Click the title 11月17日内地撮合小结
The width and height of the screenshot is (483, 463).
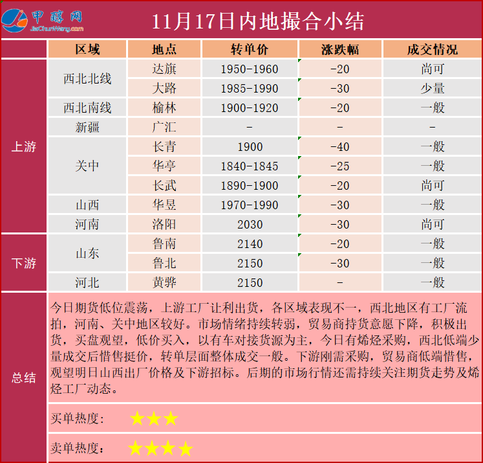(x=259, y=21)
